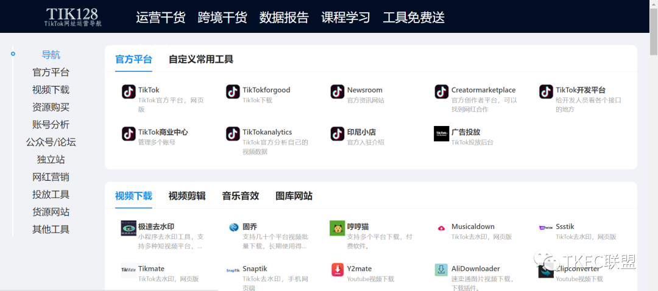Click the Snaptik logo icon
Image resolution: width=658 pixels, height=291 pixels.
coord(233,270)
